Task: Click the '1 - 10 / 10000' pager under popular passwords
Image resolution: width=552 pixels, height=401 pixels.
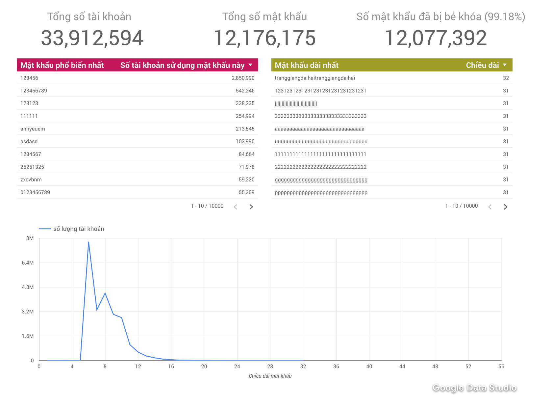Action: (x=207, y=206)
